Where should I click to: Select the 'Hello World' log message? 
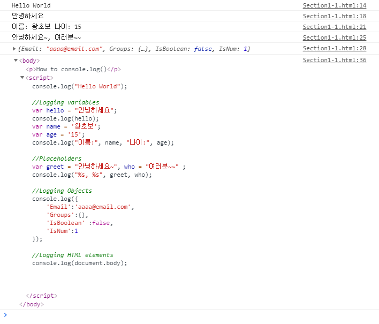tap(31, 5)
